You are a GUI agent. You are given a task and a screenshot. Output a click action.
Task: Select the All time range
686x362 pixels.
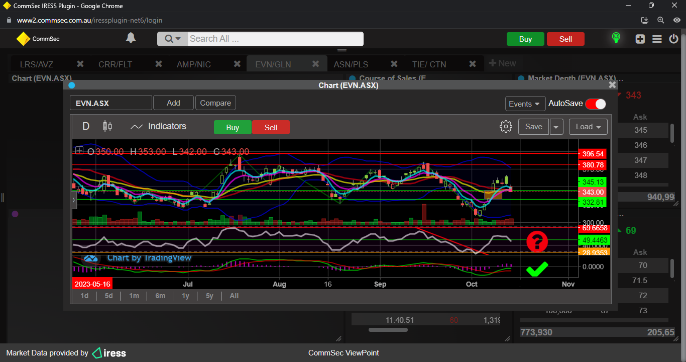point(234,296)
